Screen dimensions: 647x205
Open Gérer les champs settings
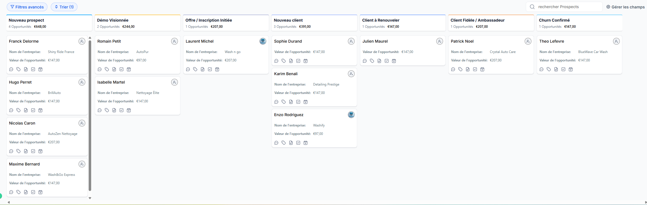(x=625, y=7)
